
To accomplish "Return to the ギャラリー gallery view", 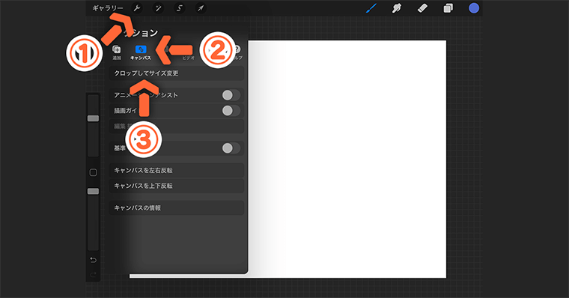I will click(107, 8).
